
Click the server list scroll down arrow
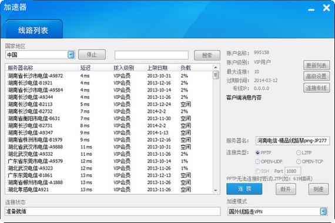(216, 190)
